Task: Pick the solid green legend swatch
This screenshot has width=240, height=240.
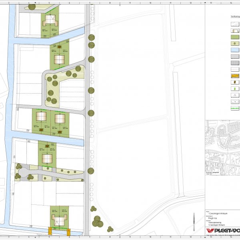Action: [x=235, y=37]
